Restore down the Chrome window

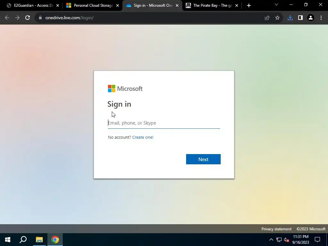click(x=306, y=4)
